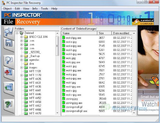Image resolution: width=160 pixels, height=123 pixels.
Task: Open the Edit menu
Action: 17,8
